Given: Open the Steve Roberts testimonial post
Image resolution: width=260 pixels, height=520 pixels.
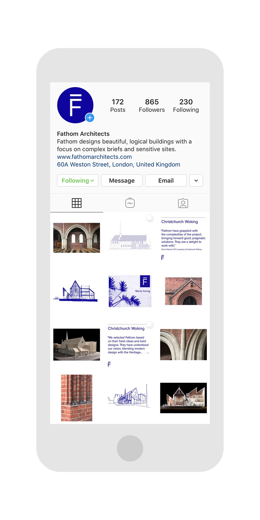Looking at the screenshot, I should pyautogui.click(x=183, y=238).
